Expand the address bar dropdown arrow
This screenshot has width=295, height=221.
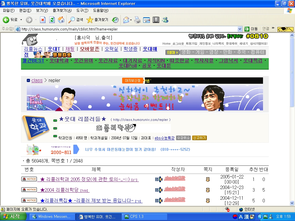240,29
